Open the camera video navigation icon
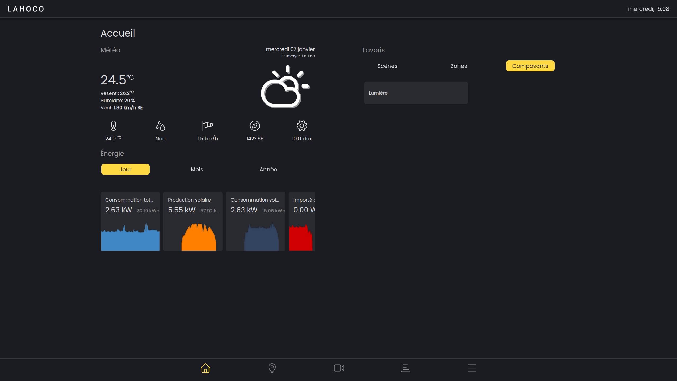The image size is (677, 381). click(339, 368)
